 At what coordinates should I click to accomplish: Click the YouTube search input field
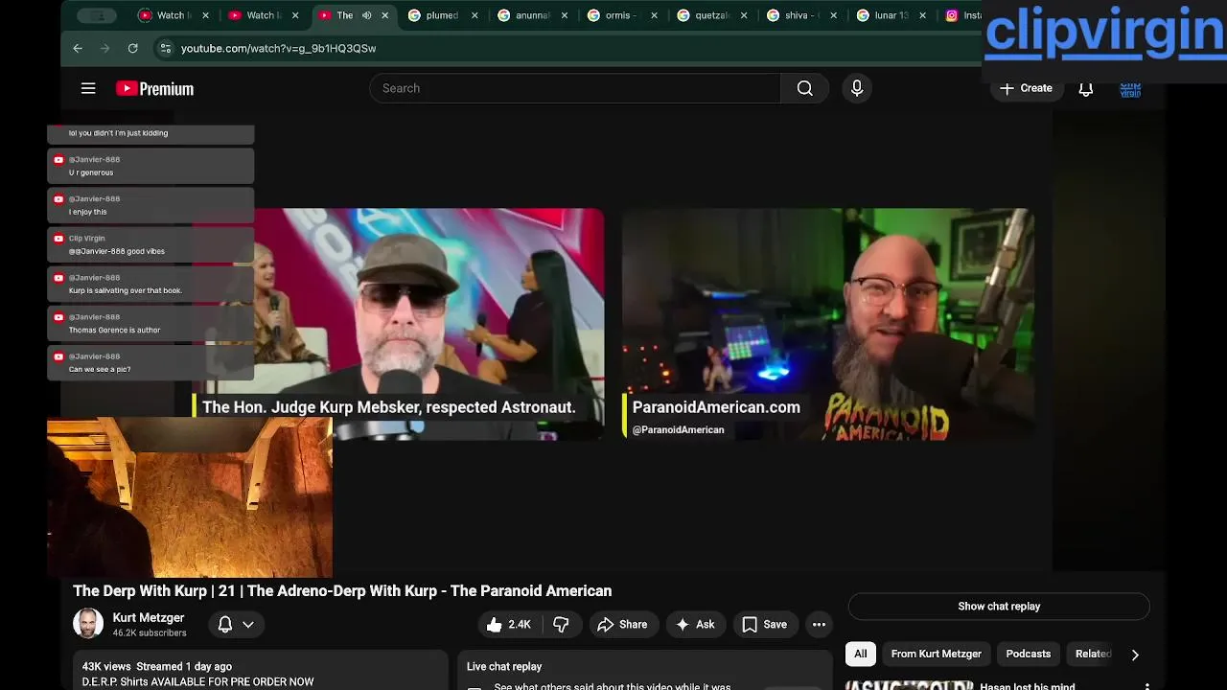[x=575, y=88]
